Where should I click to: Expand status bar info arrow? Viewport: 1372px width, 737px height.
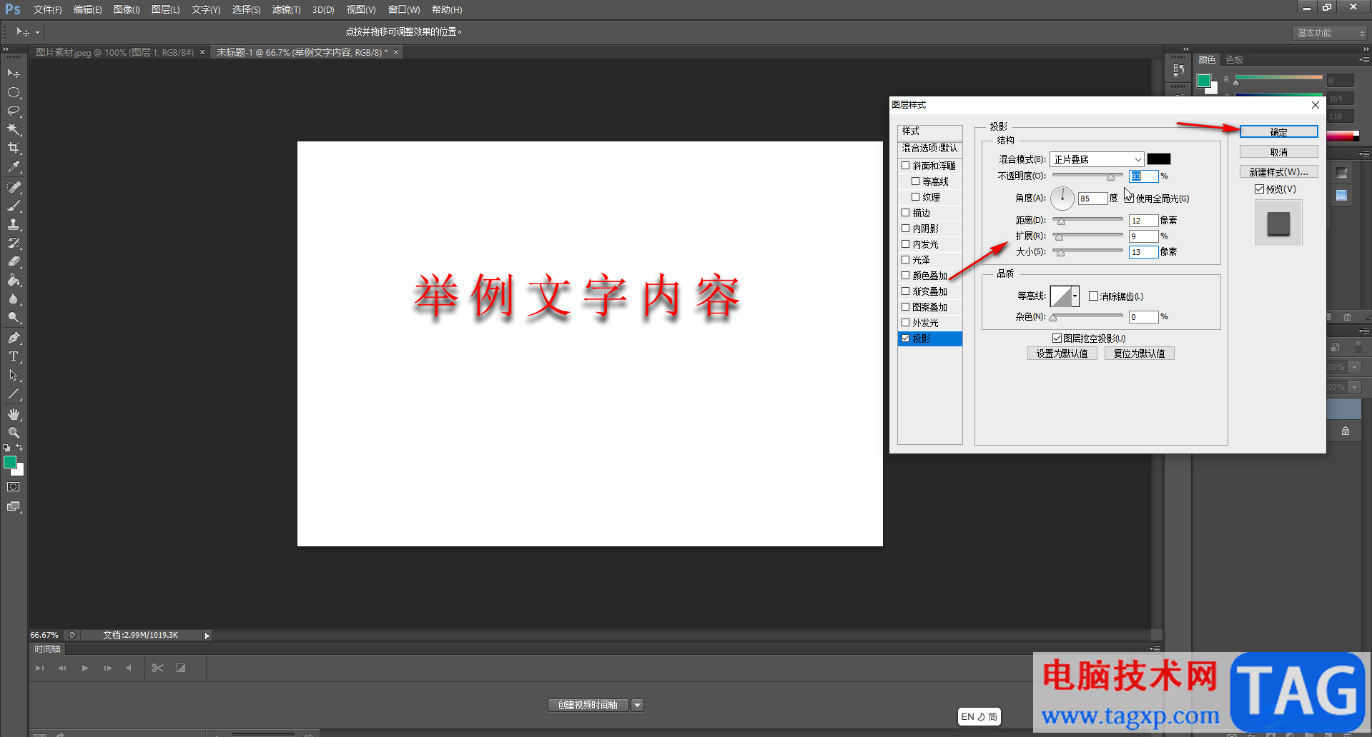(207, 636)
